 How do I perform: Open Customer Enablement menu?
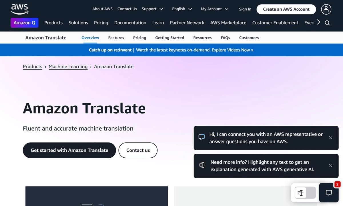click(275, 23)
